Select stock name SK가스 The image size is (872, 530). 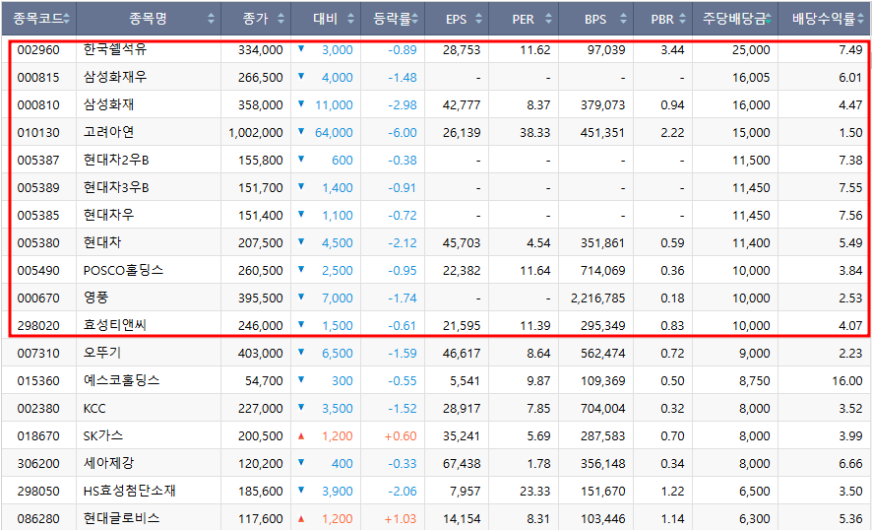click(103, 435)
